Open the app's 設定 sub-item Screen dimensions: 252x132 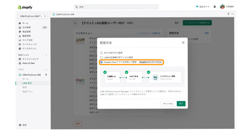(25, 87)
